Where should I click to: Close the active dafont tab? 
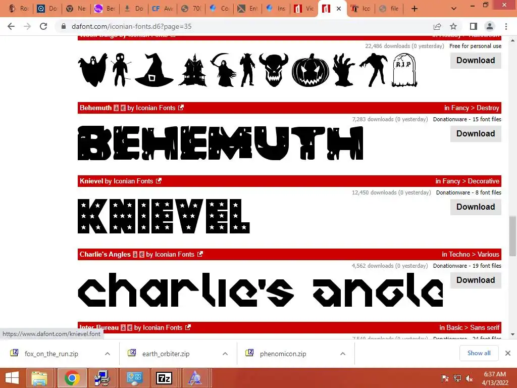(339, 9)
